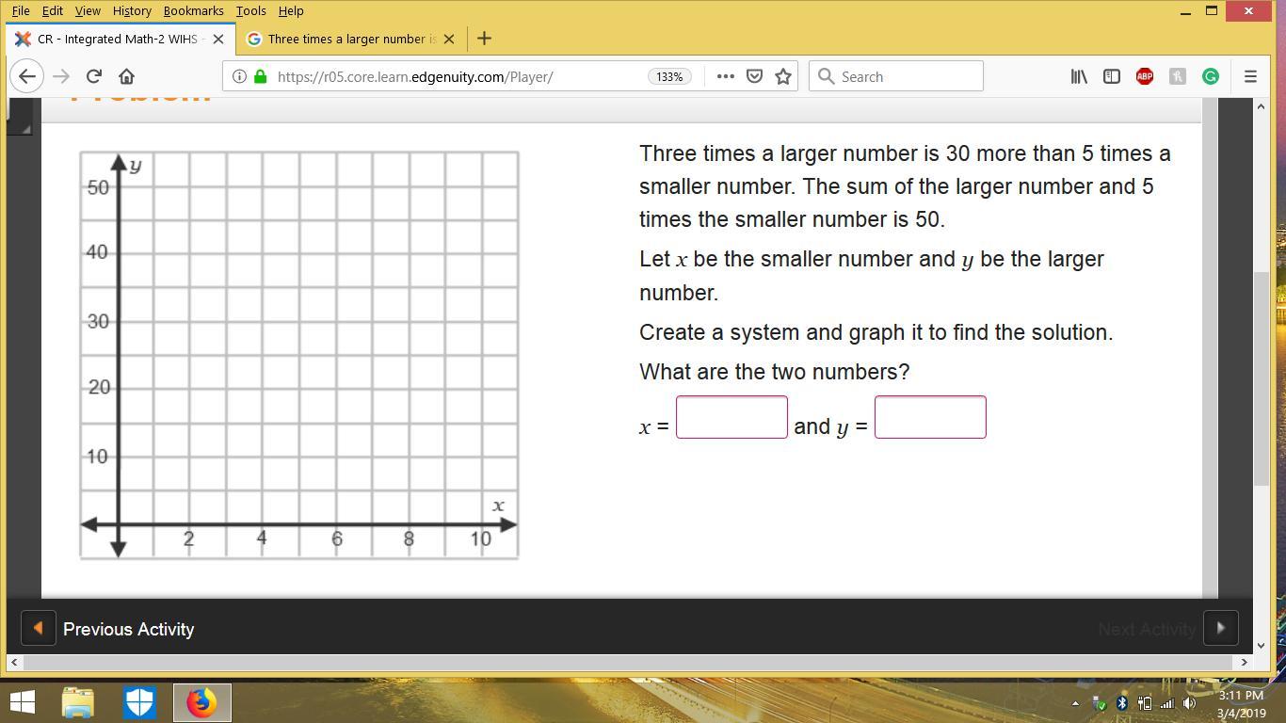Open the Library icon in toolbar

[x=1079, y=76]
